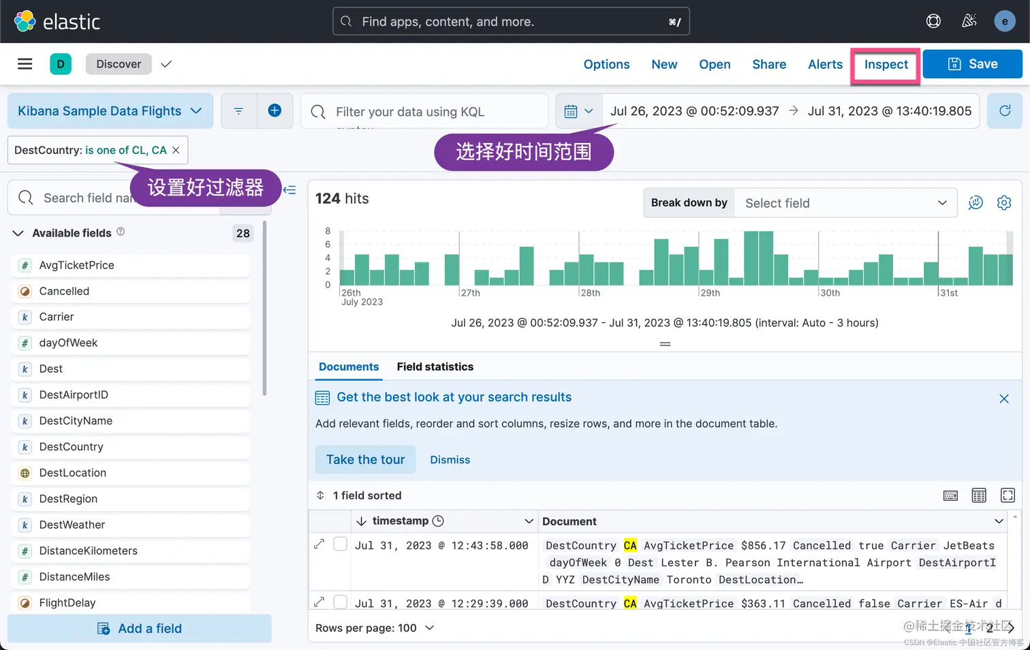Click the timestamp clock icon
Screen dimensions: 1030x650
438,521
